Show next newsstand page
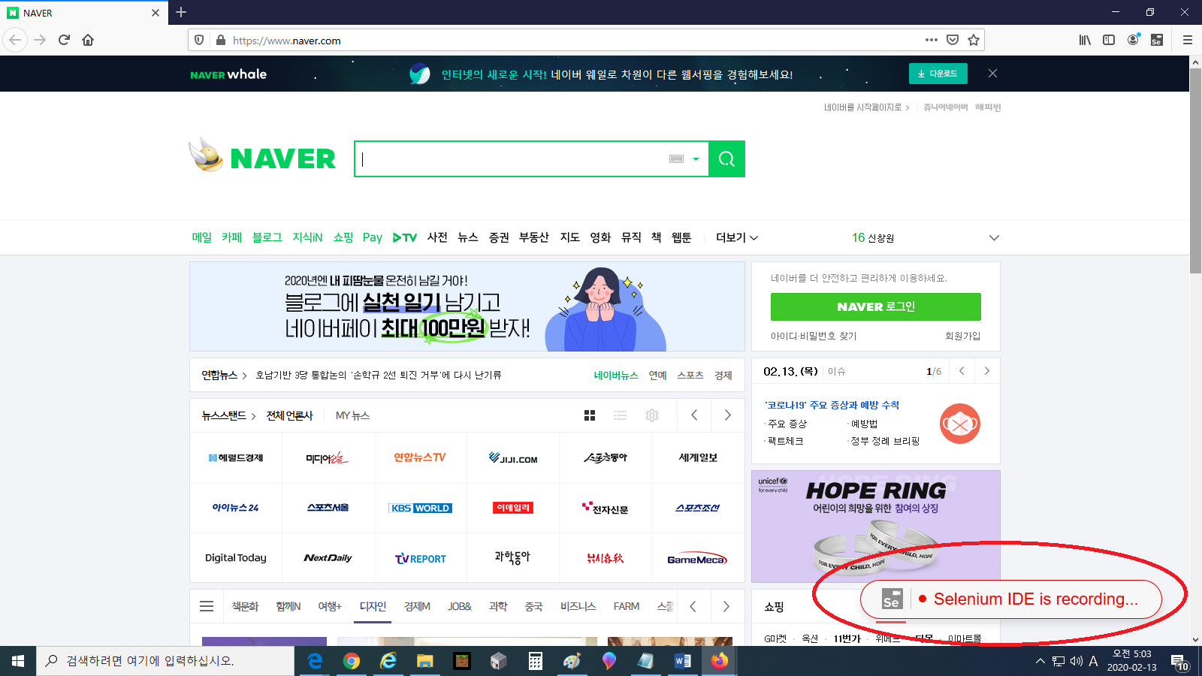 click(x=727, y=415)
